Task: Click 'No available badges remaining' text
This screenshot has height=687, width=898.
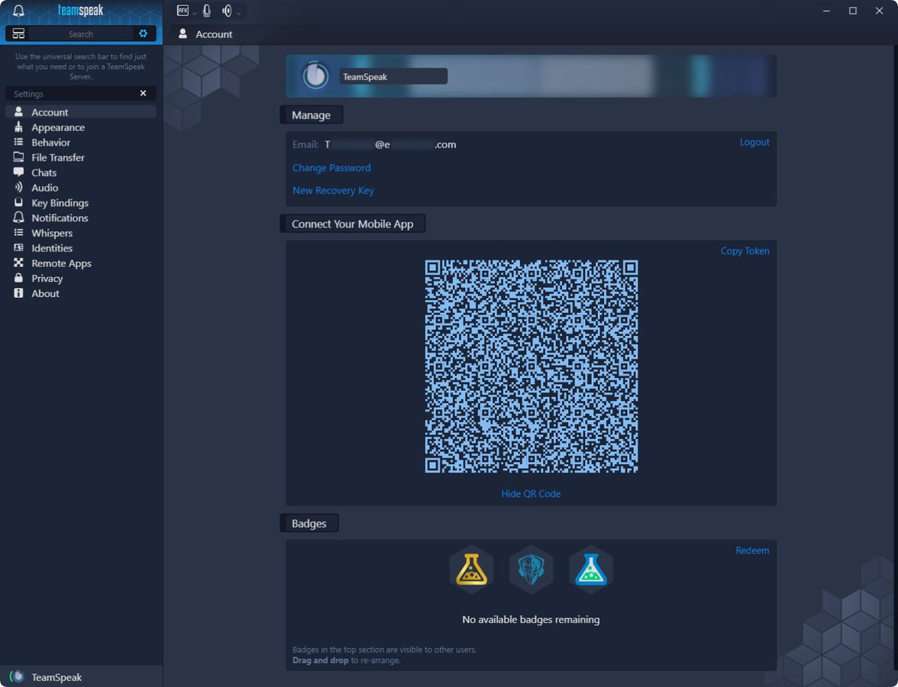Action: coord(531,620)
